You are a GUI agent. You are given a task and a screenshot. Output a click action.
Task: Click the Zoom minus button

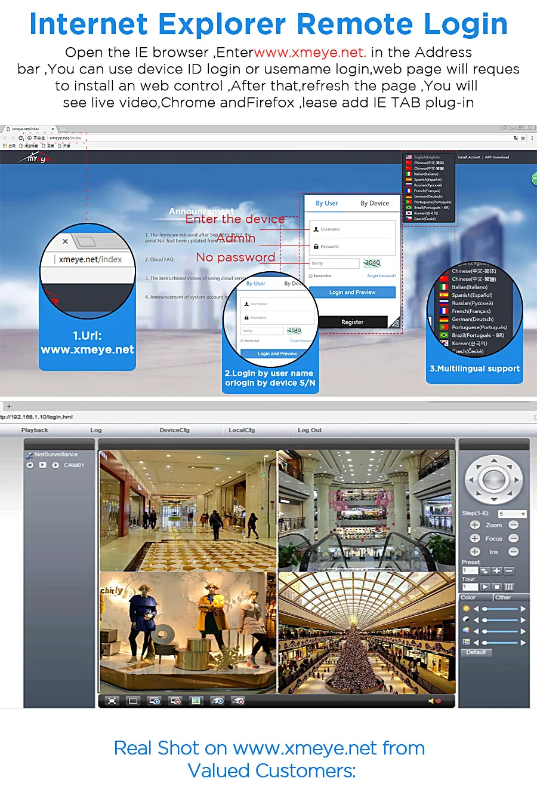[513, 525]
